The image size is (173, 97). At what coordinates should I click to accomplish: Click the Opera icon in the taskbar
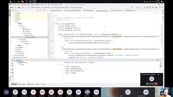tap(26, 2)
